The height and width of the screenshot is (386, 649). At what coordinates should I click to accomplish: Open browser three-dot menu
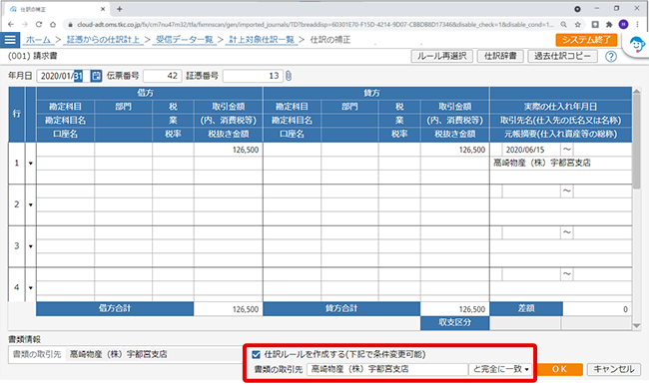pyautogui.click(x=637, y=24)
